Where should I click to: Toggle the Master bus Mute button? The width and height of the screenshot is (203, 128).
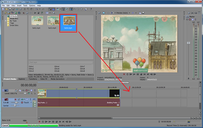(x=193, y=19)
